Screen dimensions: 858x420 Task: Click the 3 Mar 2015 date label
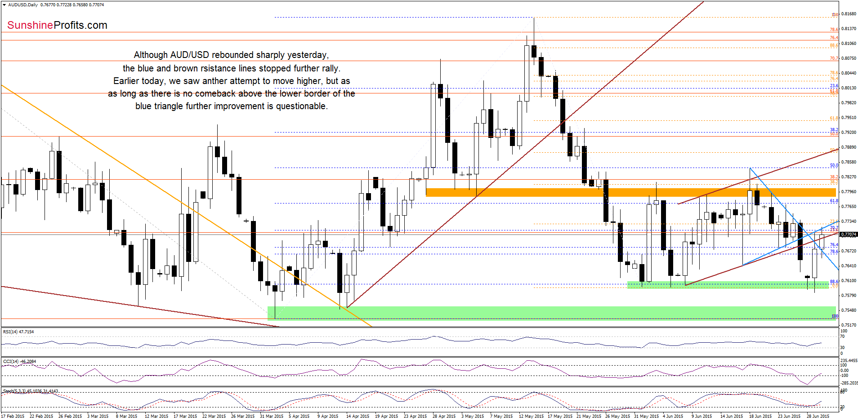98,416
